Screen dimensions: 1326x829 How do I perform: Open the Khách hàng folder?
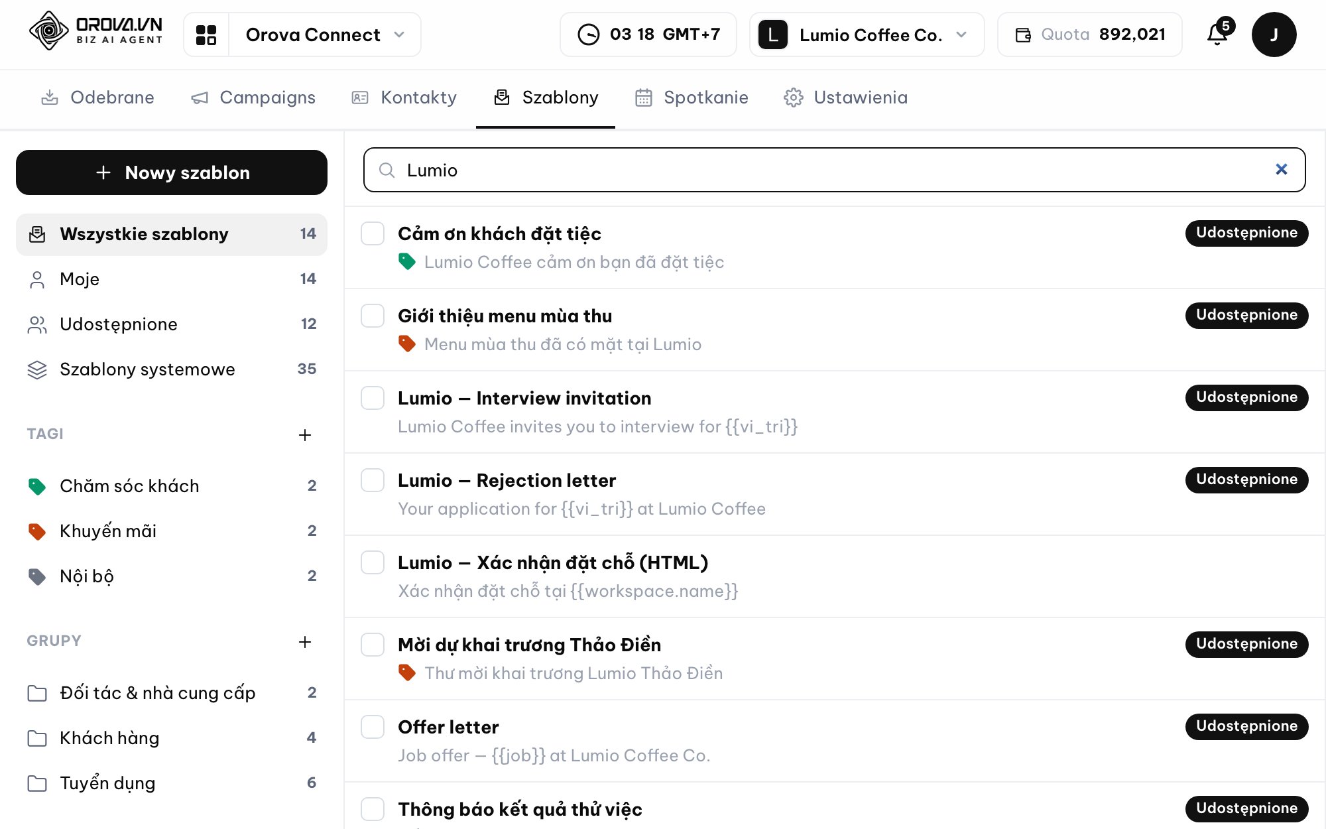[172, 738]
